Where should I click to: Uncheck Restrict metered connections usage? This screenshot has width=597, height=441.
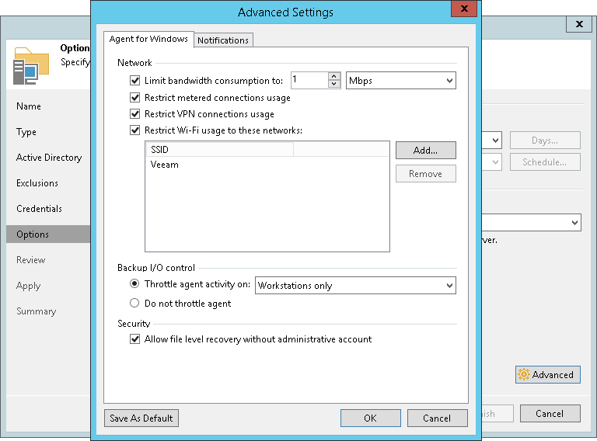pos(135,98)
